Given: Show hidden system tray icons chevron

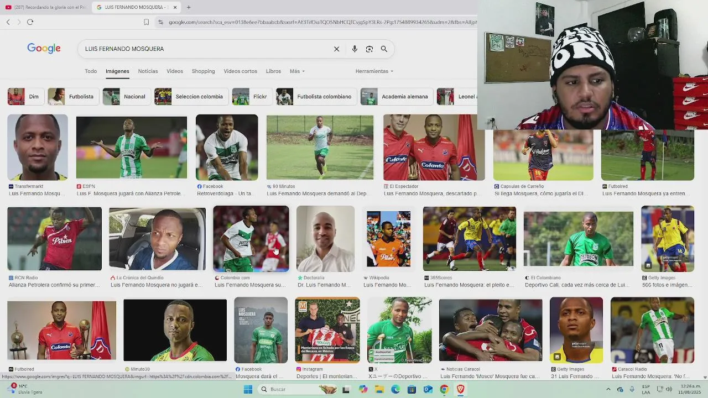Looking at the screenshot, I should coord(608,389).
